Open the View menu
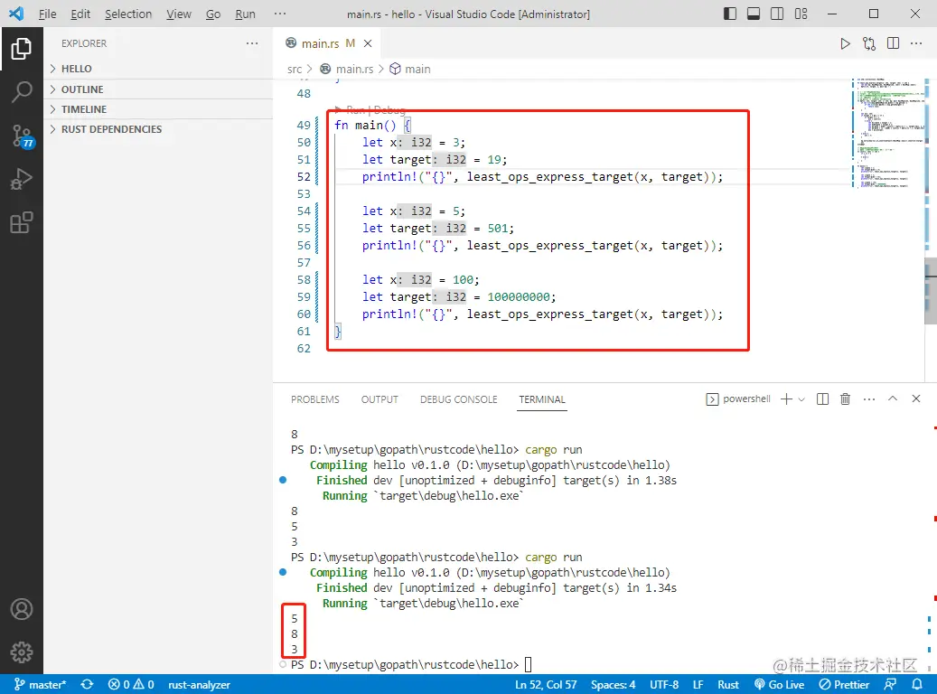 (179, 14)
